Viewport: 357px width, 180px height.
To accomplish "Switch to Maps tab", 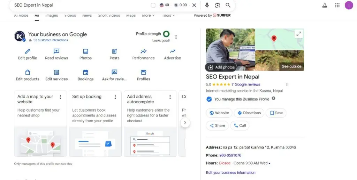I will tap(131, 15).
